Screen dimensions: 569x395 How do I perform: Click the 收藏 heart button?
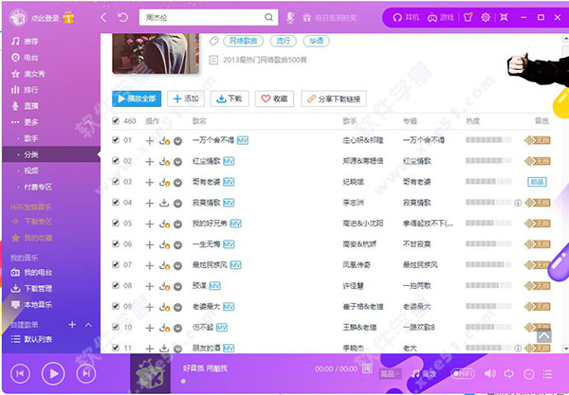pos(274,99)
